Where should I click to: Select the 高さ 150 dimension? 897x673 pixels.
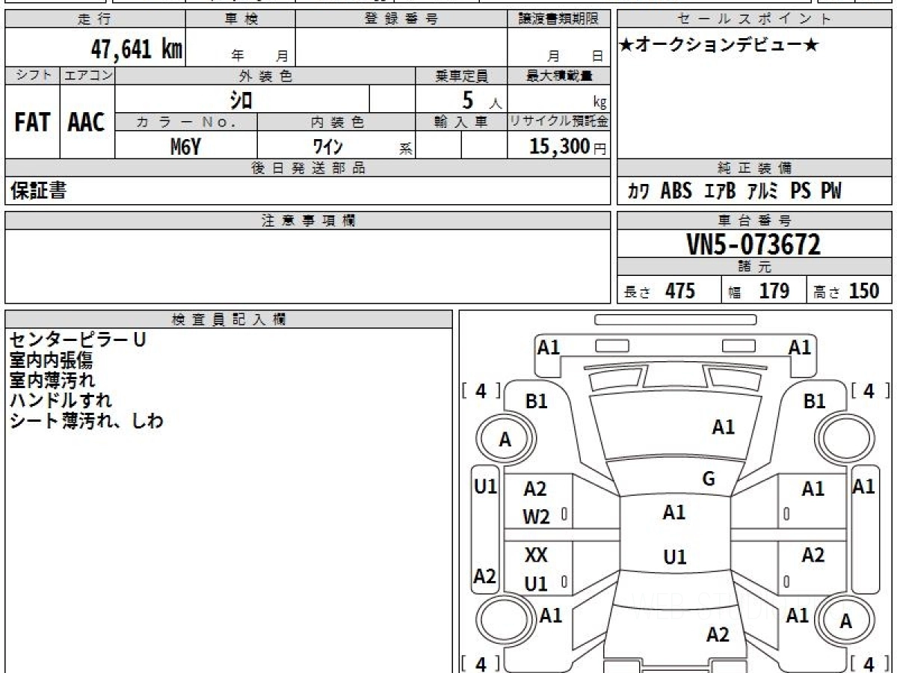(x=848, y=291)
